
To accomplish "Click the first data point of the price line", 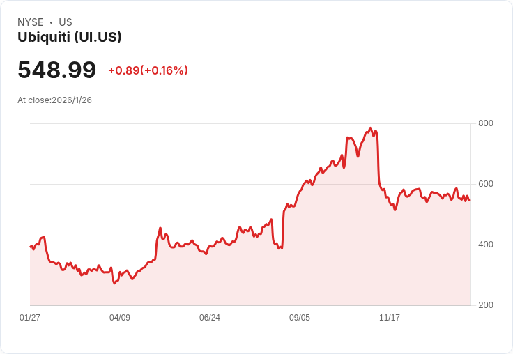I will point(31,247).
